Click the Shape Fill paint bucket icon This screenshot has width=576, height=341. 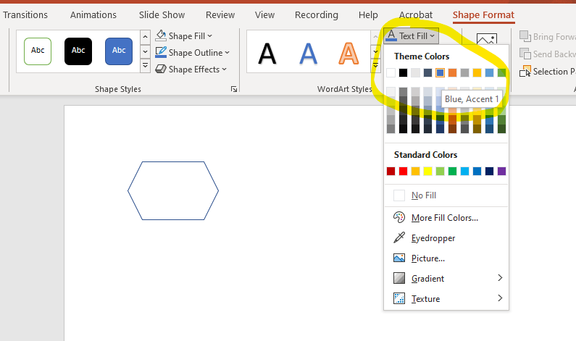tap(162, 35)
